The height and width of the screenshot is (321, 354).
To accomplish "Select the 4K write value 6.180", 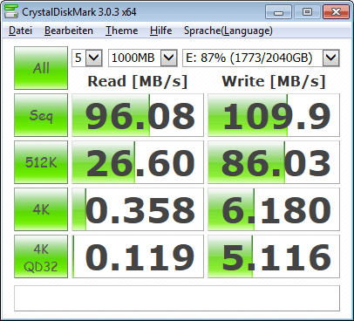I will click(274, 209).
